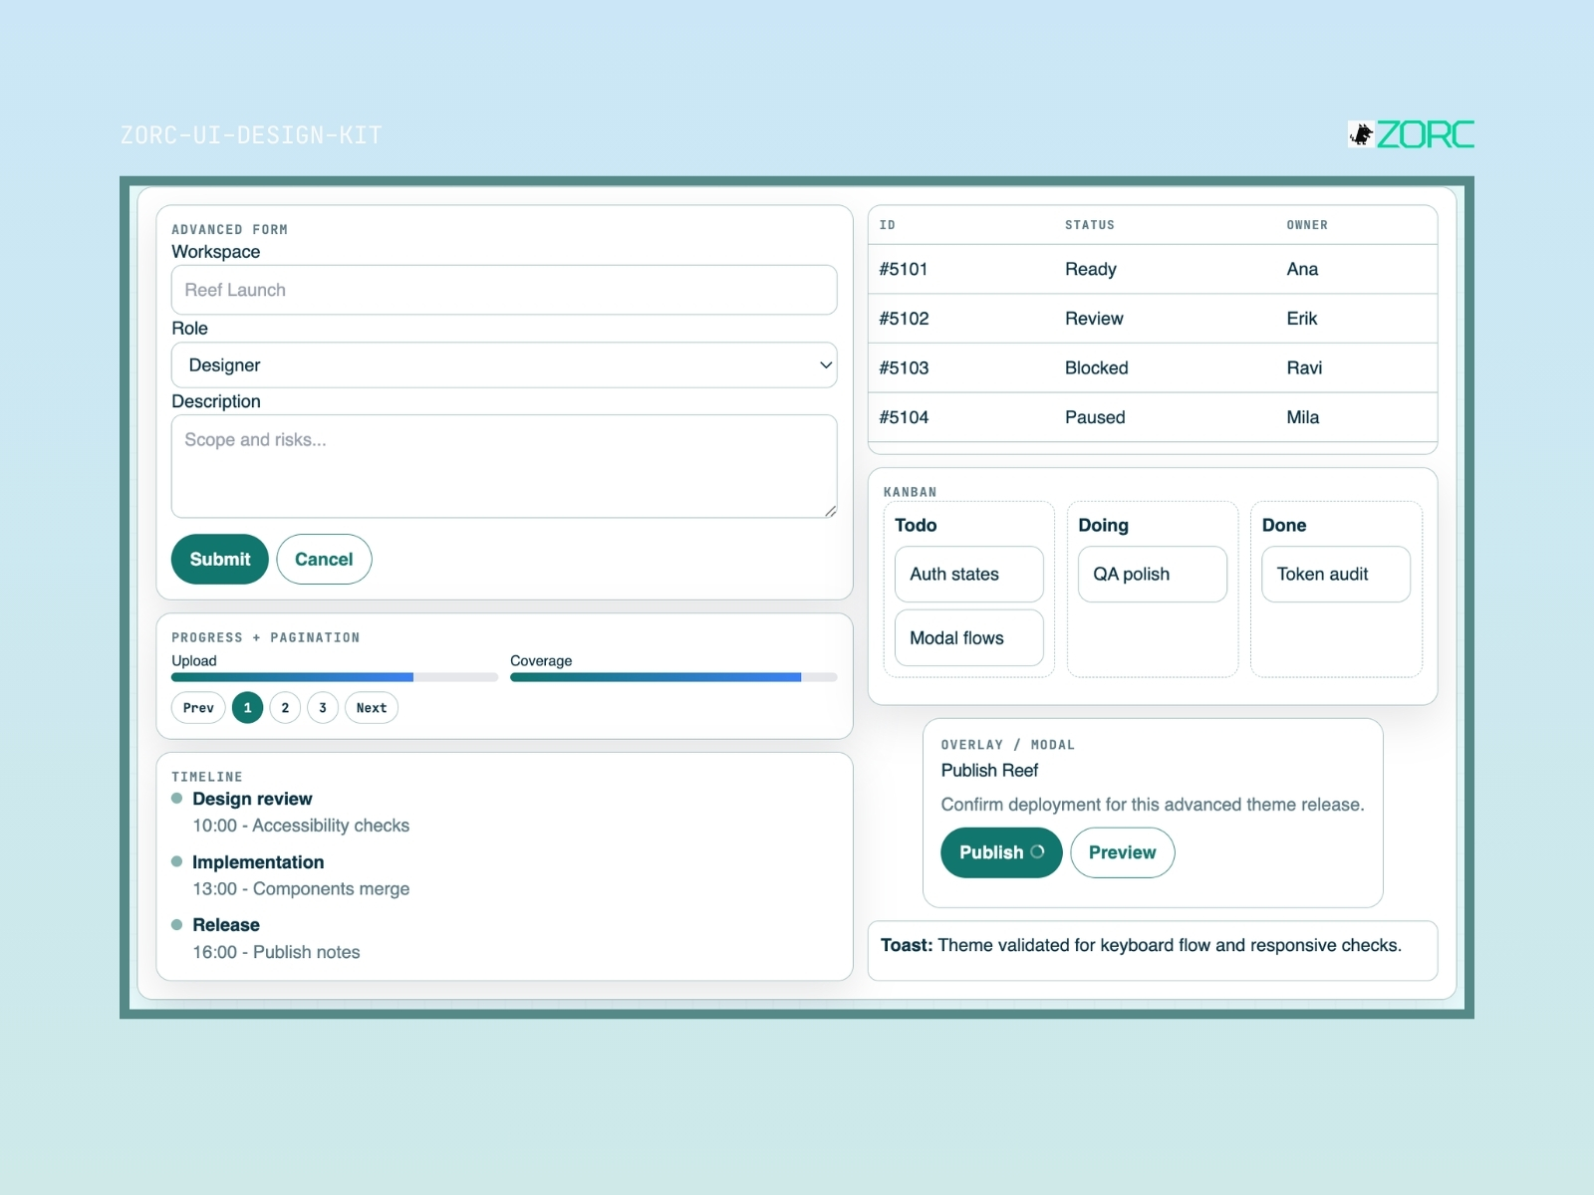This screenshot has width=1594, height=1195.
Task: Click the Release timeline dot
Action: (177, 925)
